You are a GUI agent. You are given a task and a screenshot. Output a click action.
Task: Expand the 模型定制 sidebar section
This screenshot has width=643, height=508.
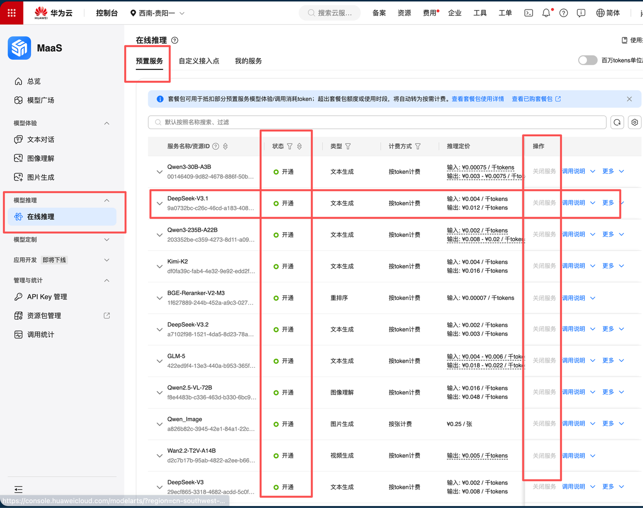click(106, 240)
